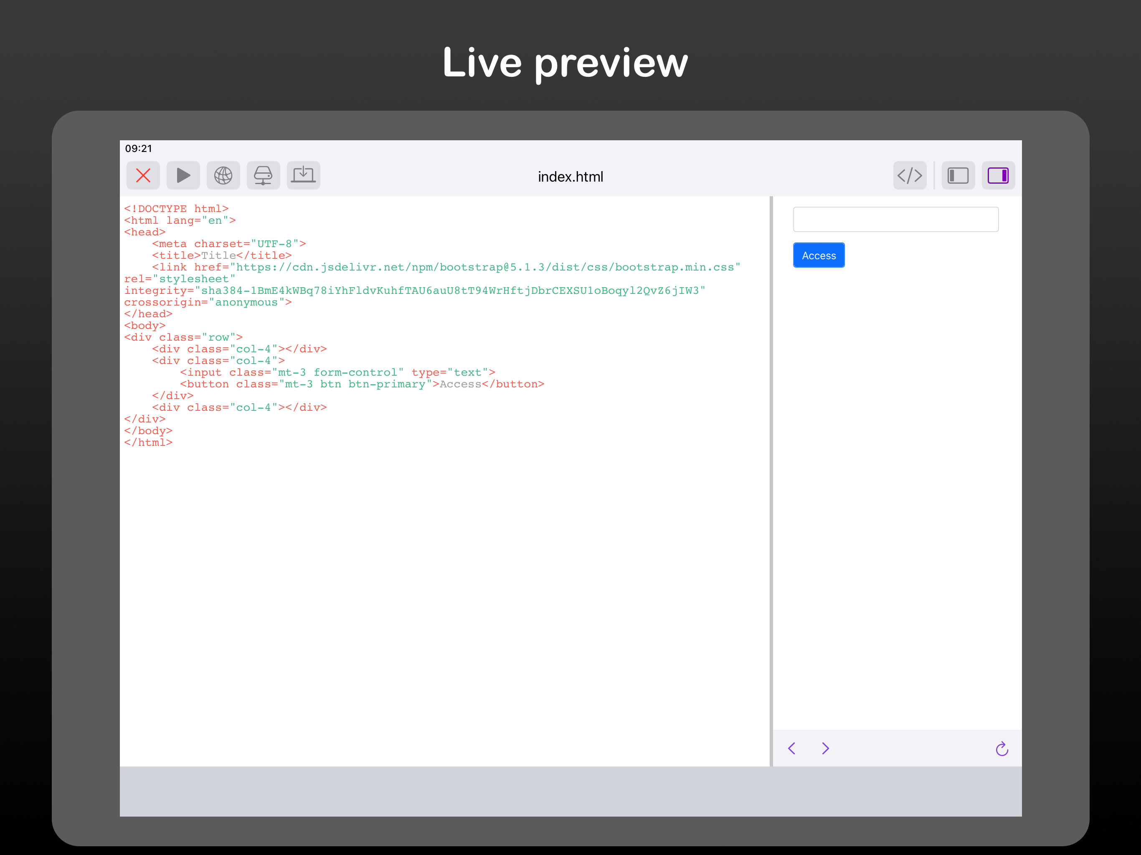Click the network server drive icon
This screenshot has height=855, width=1141.
point(263,176)
